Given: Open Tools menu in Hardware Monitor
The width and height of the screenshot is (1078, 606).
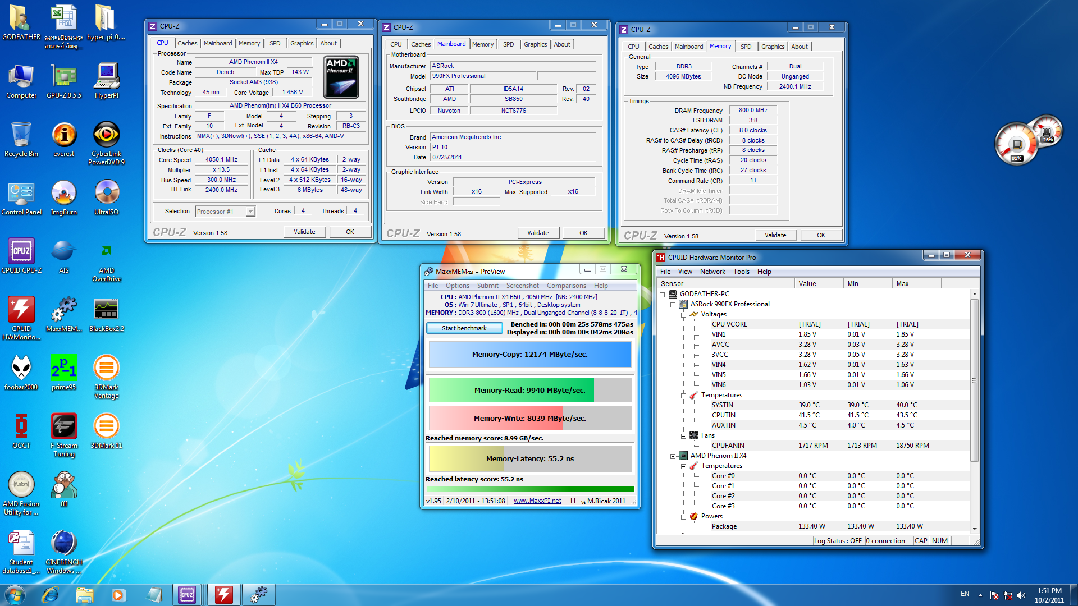Looking at the screenshot, I should coord(741,272).
